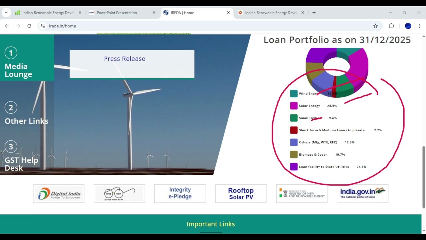
Task: Click the Small Hydro green legend swatch
Action: coord(294,118)
